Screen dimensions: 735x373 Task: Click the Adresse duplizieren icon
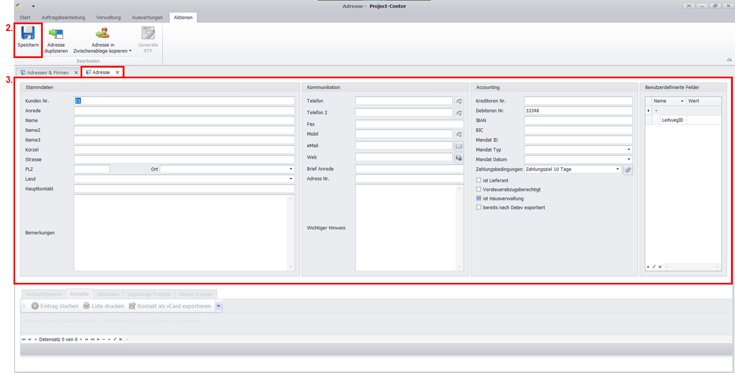(x=56, y=34)
